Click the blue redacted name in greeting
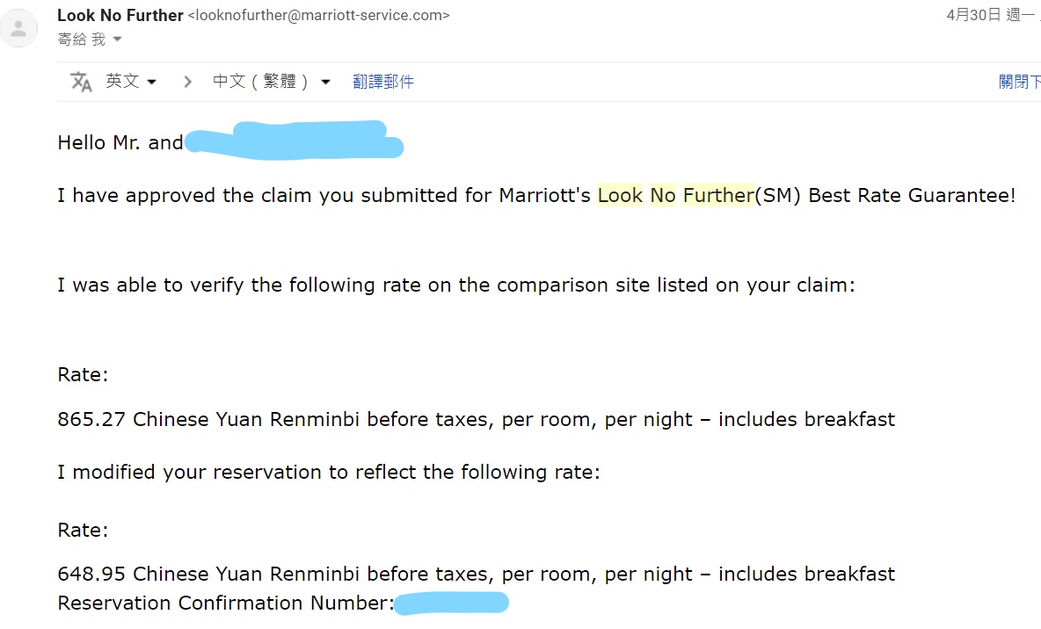The image size is (1041, 629). [295, 141]
